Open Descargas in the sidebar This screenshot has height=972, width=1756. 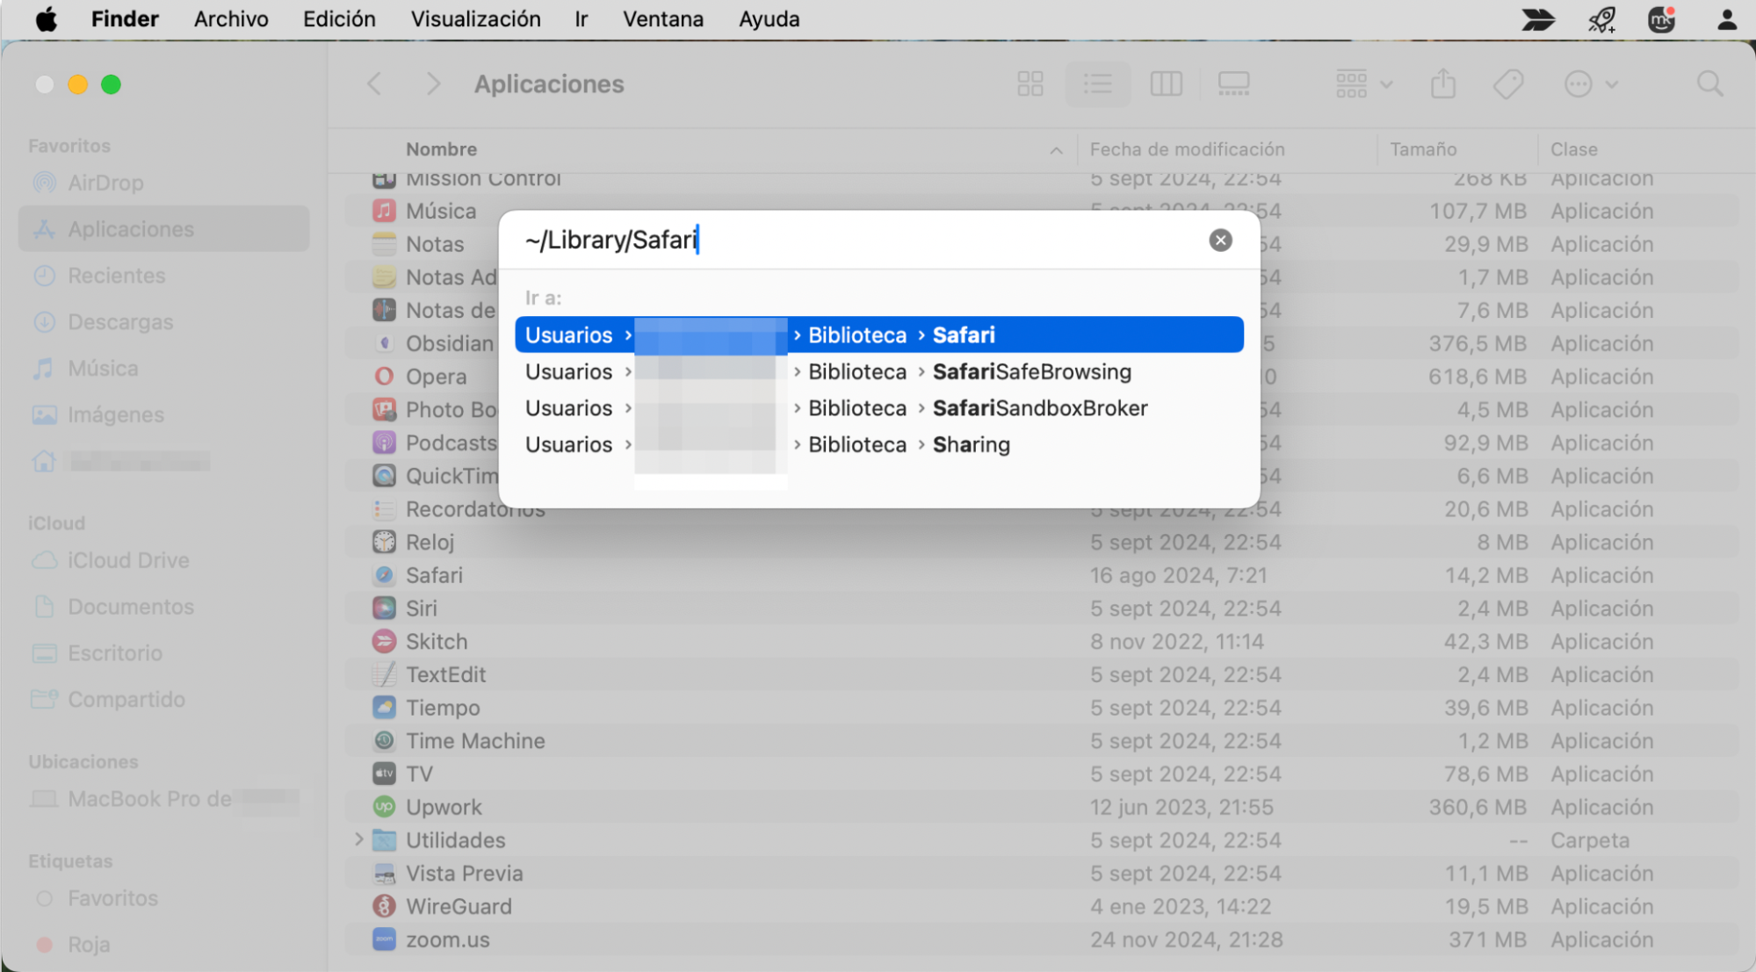click(x=163, y=322)
